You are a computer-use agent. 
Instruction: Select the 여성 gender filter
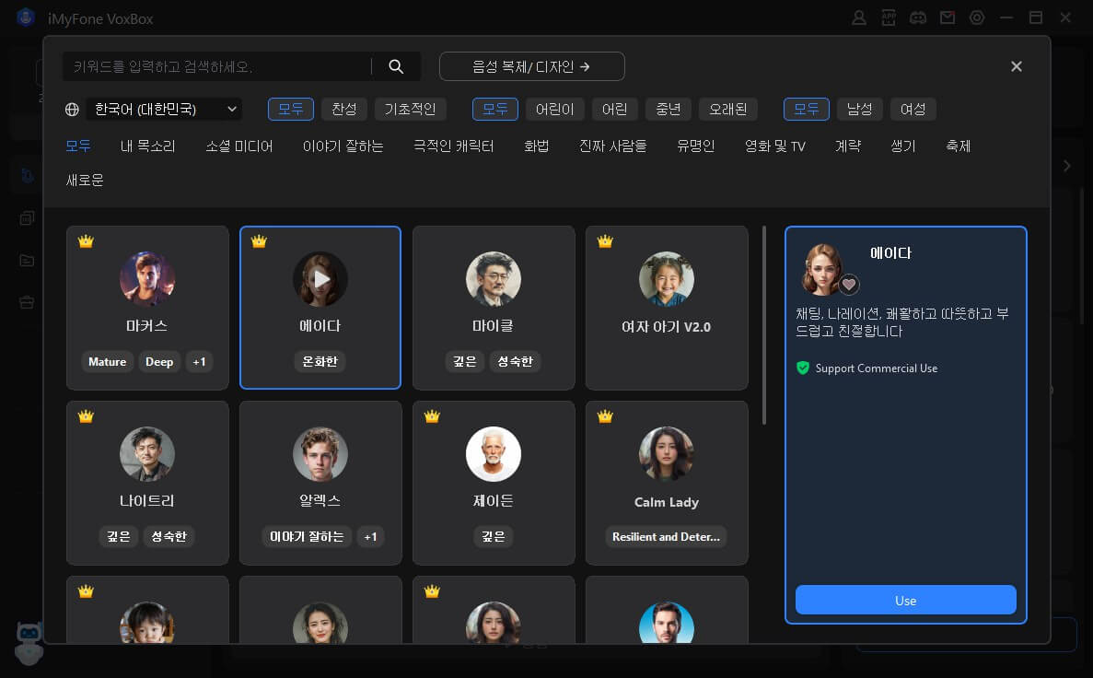pos(913,109)
